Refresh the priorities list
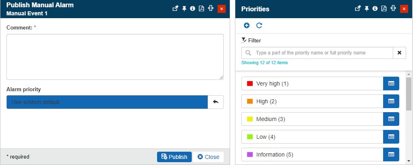Screen dimensions: 413x165 (259, 25)
